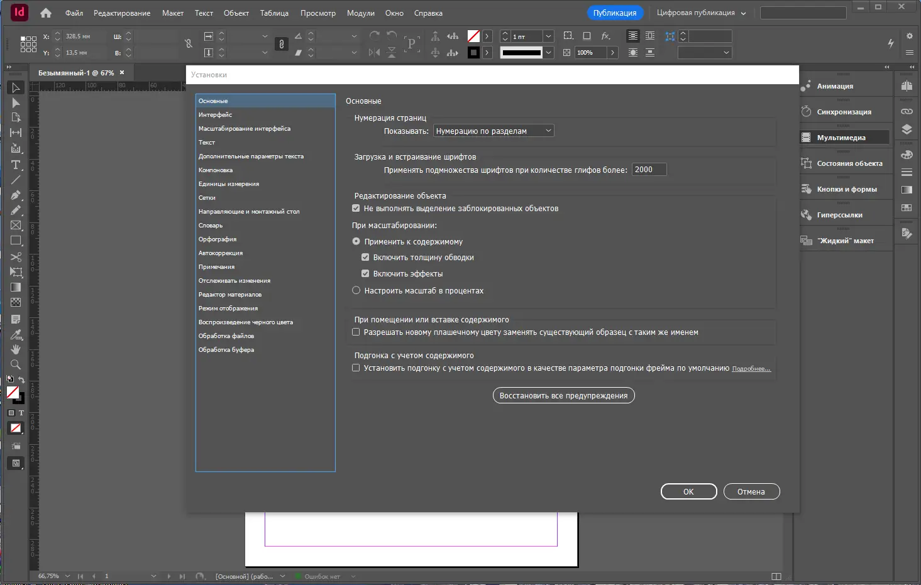Open the zoom level dropdown in status bar

67,576
